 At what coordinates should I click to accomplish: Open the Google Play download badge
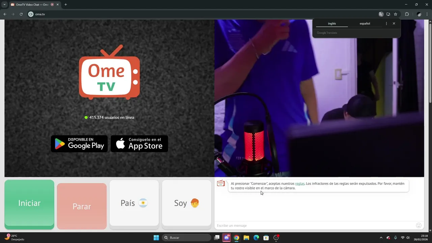coord(79,144)
